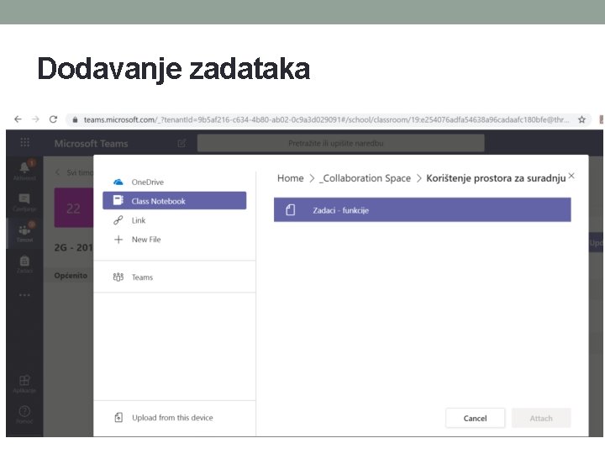Open the Microsoft Teams app launcher grid
This screenshot has height=454, width=605.
(x=24, y=142)
